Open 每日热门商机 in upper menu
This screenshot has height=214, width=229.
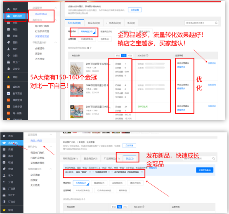tap(42, 26)
